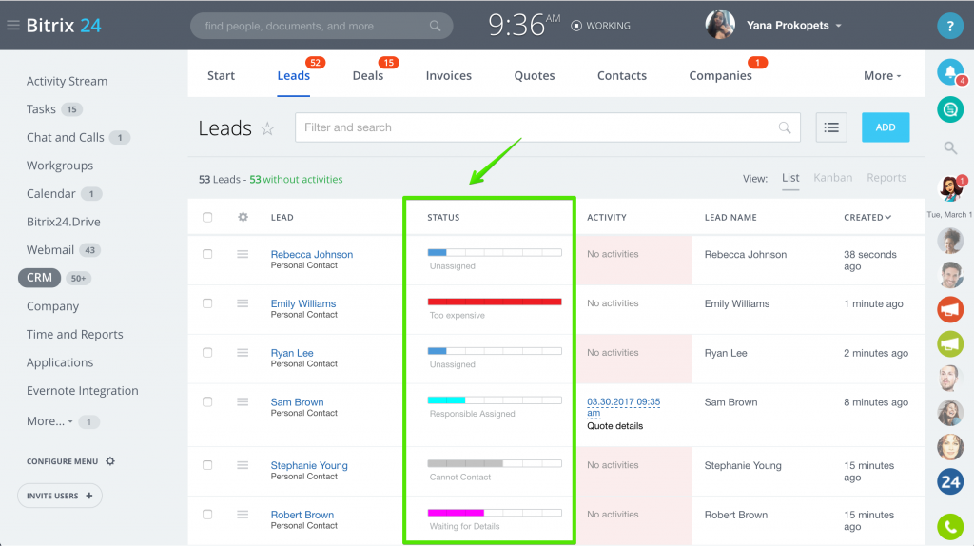Click Rebecca Johnson blue Unassigned status bar

pyautogui.click(x=495, y=253)
